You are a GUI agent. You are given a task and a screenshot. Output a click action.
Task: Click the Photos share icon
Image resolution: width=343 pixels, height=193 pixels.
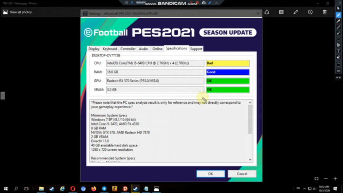267,12
